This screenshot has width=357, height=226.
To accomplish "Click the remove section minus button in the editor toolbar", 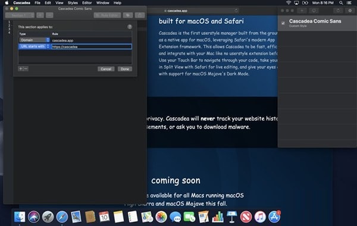I will point(49,15).
